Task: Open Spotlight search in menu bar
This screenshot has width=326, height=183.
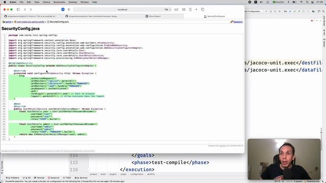Action: click(307, 2)
